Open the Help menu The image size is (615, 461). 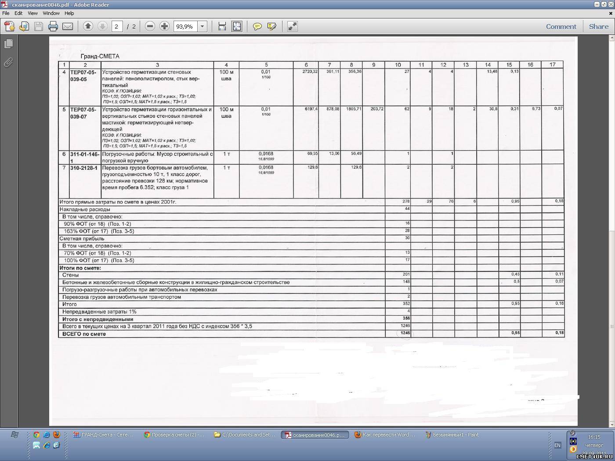[69, 13]
